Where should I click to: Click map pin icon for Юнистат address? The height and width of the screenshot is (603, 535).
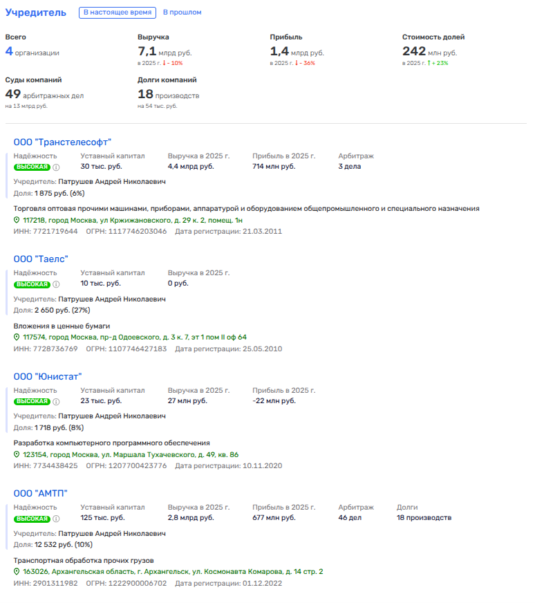coord(17,454)
